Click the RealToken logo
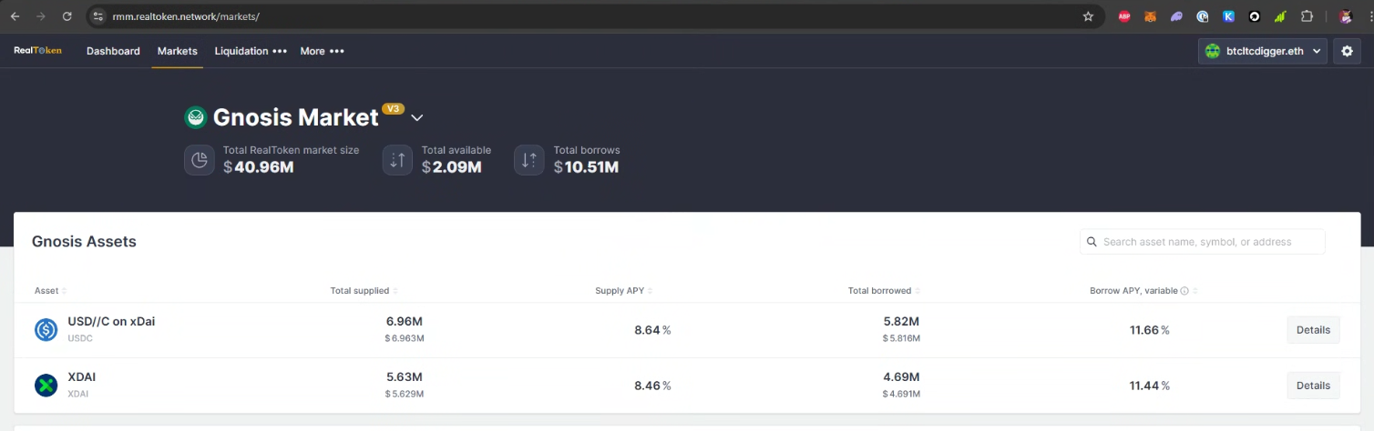Screen dimensions: 1374x431 tap(37, 51)
